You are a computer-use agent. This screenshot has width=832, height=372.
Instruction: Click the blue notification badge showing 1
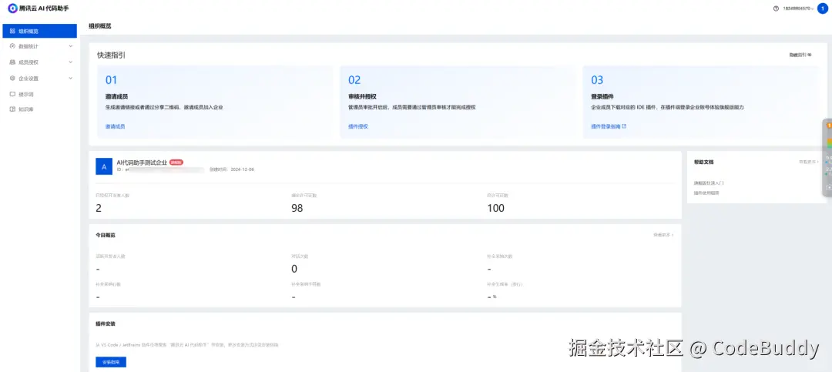823,8
